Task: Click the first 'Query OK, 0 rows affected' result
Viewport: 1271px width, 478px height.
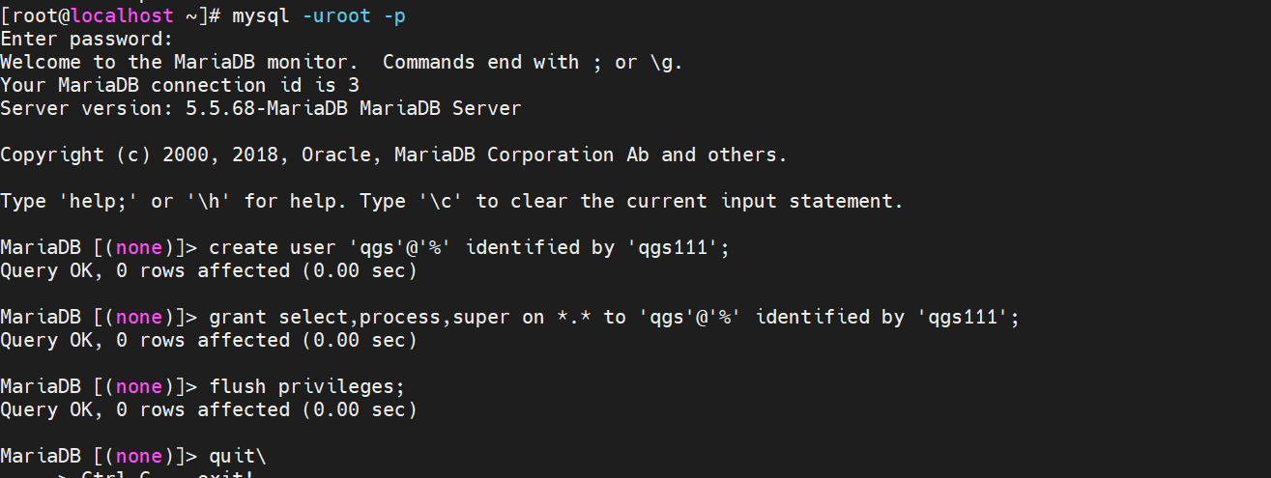Action: (208, 270)
